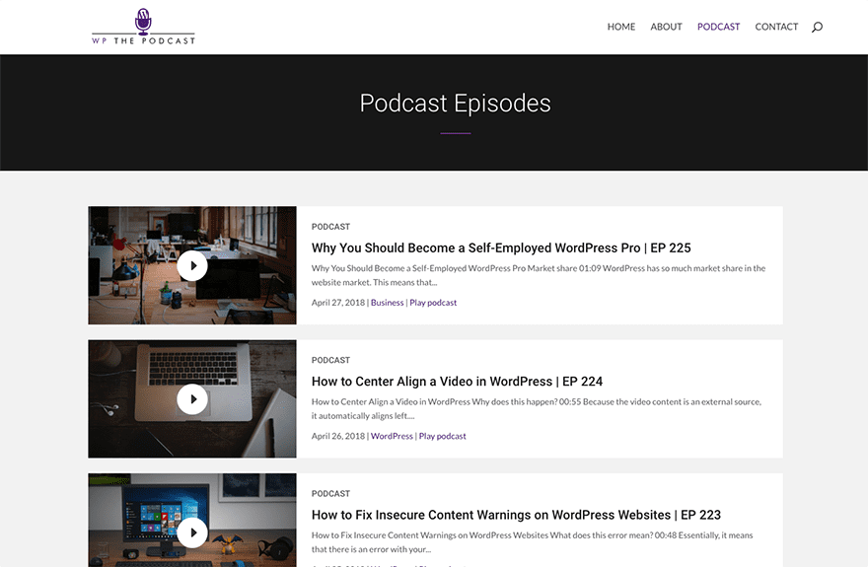Open Fix Insecure Content Warnings EP 223 title
The width and height of the screenshot is (868, 567).
pyautogui.click(x=516, y=515)
